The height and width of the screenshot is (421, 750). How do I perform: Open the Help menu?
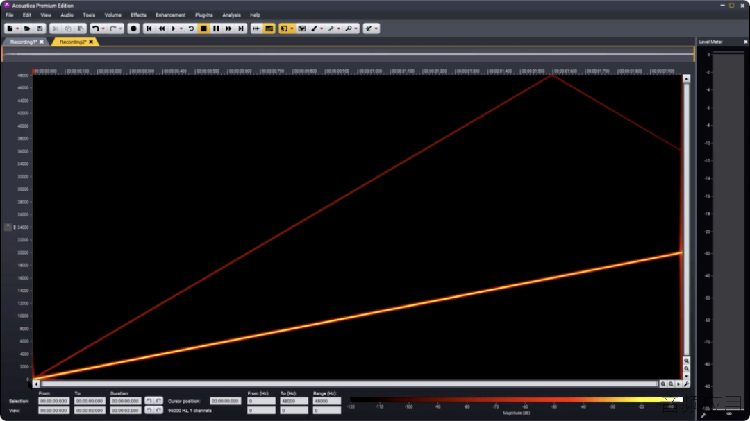256,15
